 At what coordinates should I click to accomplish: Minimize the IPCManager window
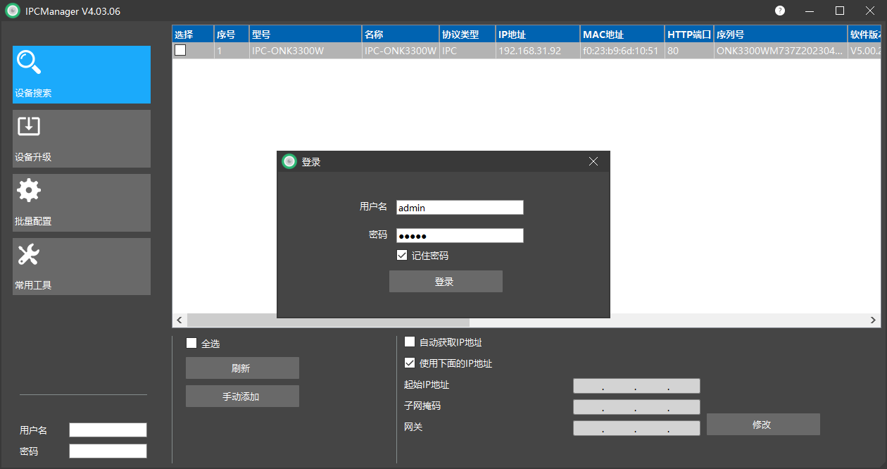point(810,11)
